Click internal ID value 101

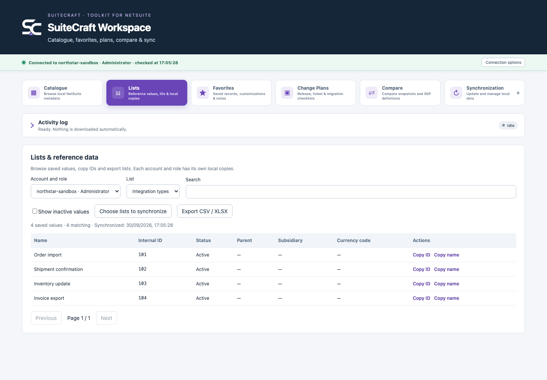click(x=142, y=255)
